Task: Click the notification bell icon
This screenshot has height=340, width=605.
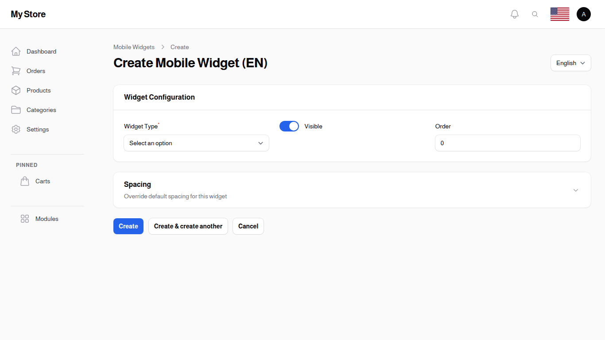Action: tap(515, 14)
